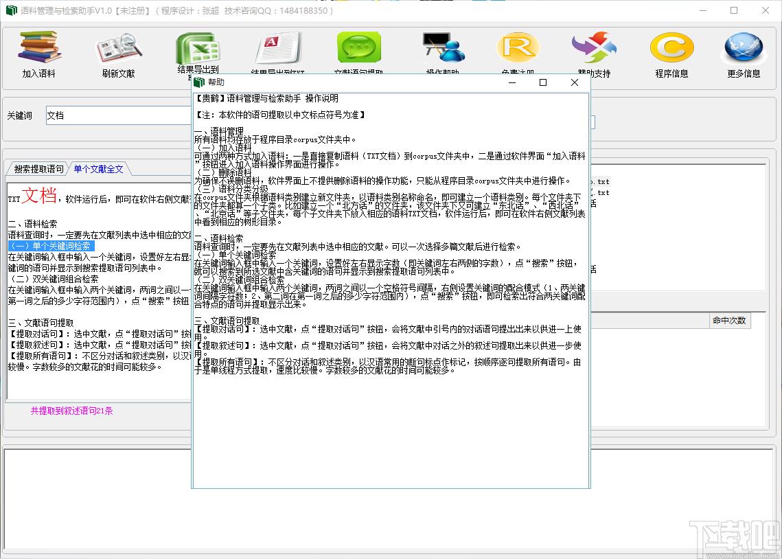Click the 命中次数 column header
Viewport: 782px width, 559px height.
(729, 321)
